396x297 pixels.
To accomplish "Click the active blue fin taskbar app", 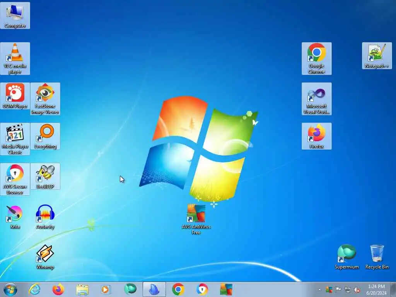I will [154, 289].
